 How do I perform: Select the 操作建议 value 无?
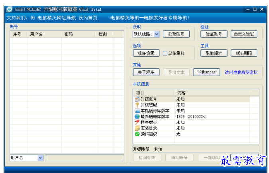click(x=178, y=134)
